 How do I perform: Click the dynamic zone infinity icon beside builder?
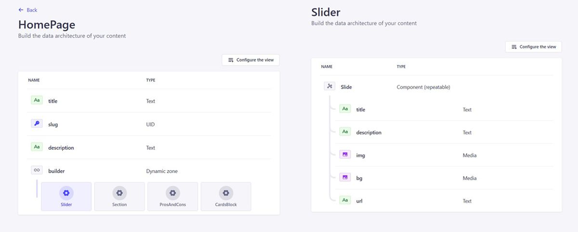[37, 170]
